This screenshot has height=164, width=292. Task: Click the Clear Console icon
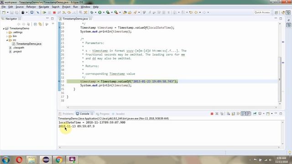pyautogui.click(x=228, y=114)
